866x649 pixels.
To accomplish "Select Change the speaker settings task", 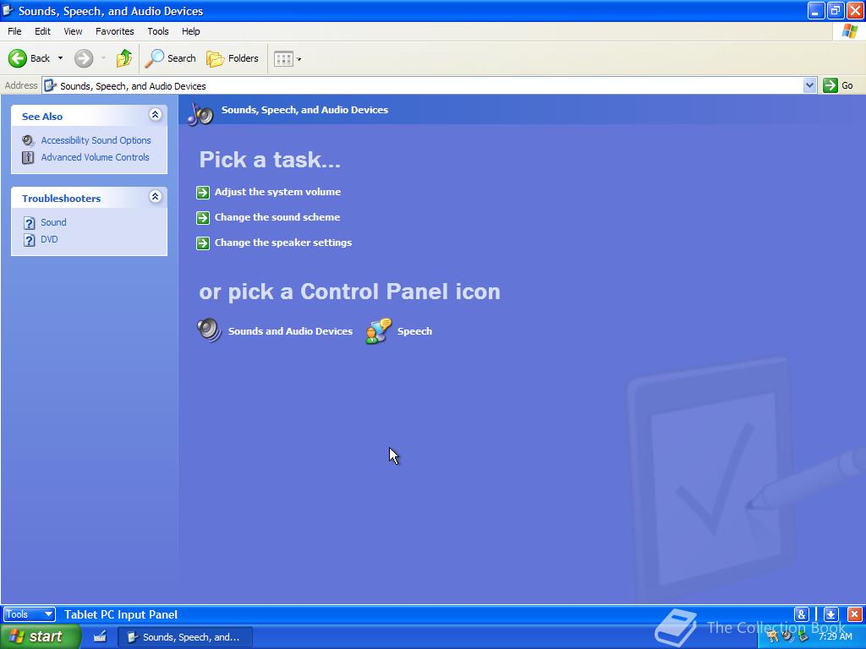I will pos(283,243).
